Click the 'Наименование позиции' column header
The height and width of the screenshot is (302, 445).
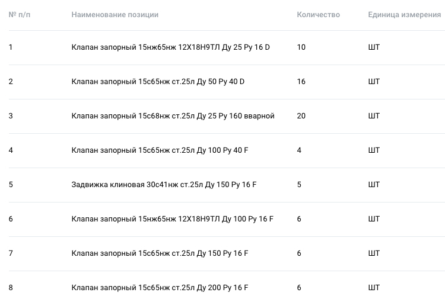(x=115, y=14)
